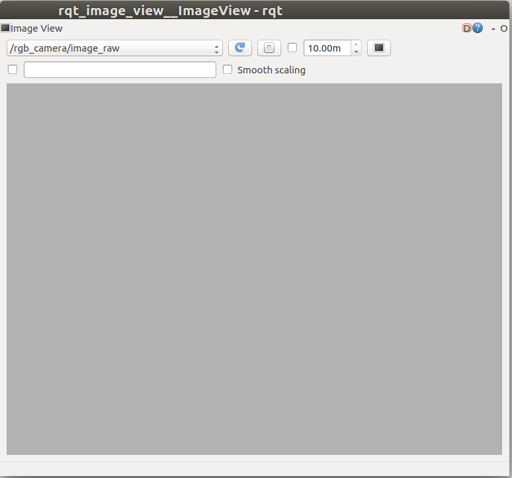Click the dash button in panel header

[x=493, y=28]
